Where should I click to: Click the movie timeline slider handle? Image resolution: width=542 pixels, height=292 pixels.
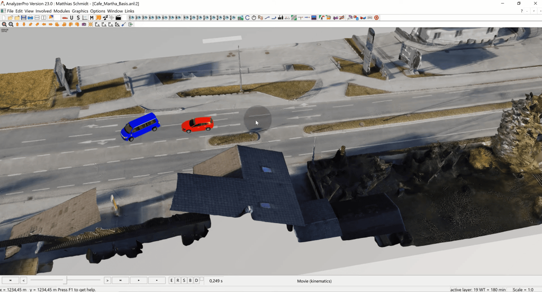point(66,280)
